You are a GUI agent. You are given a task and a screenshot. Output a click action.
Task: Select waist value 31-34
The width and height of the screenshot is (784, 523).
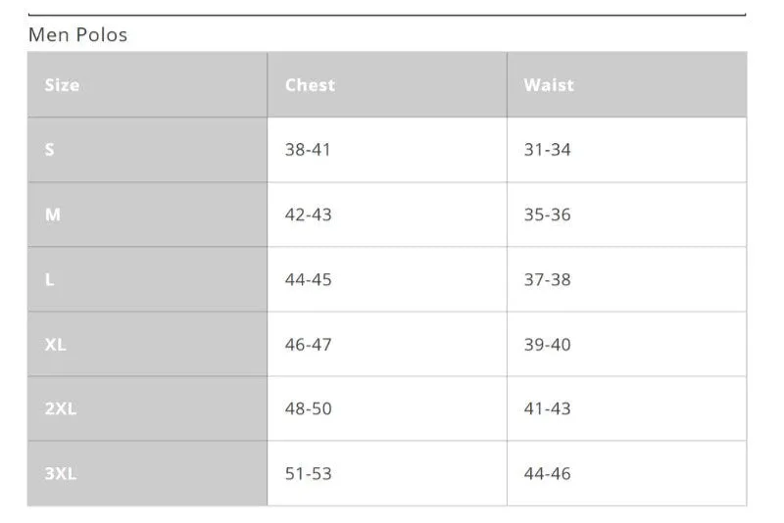[x=547, y=149]
